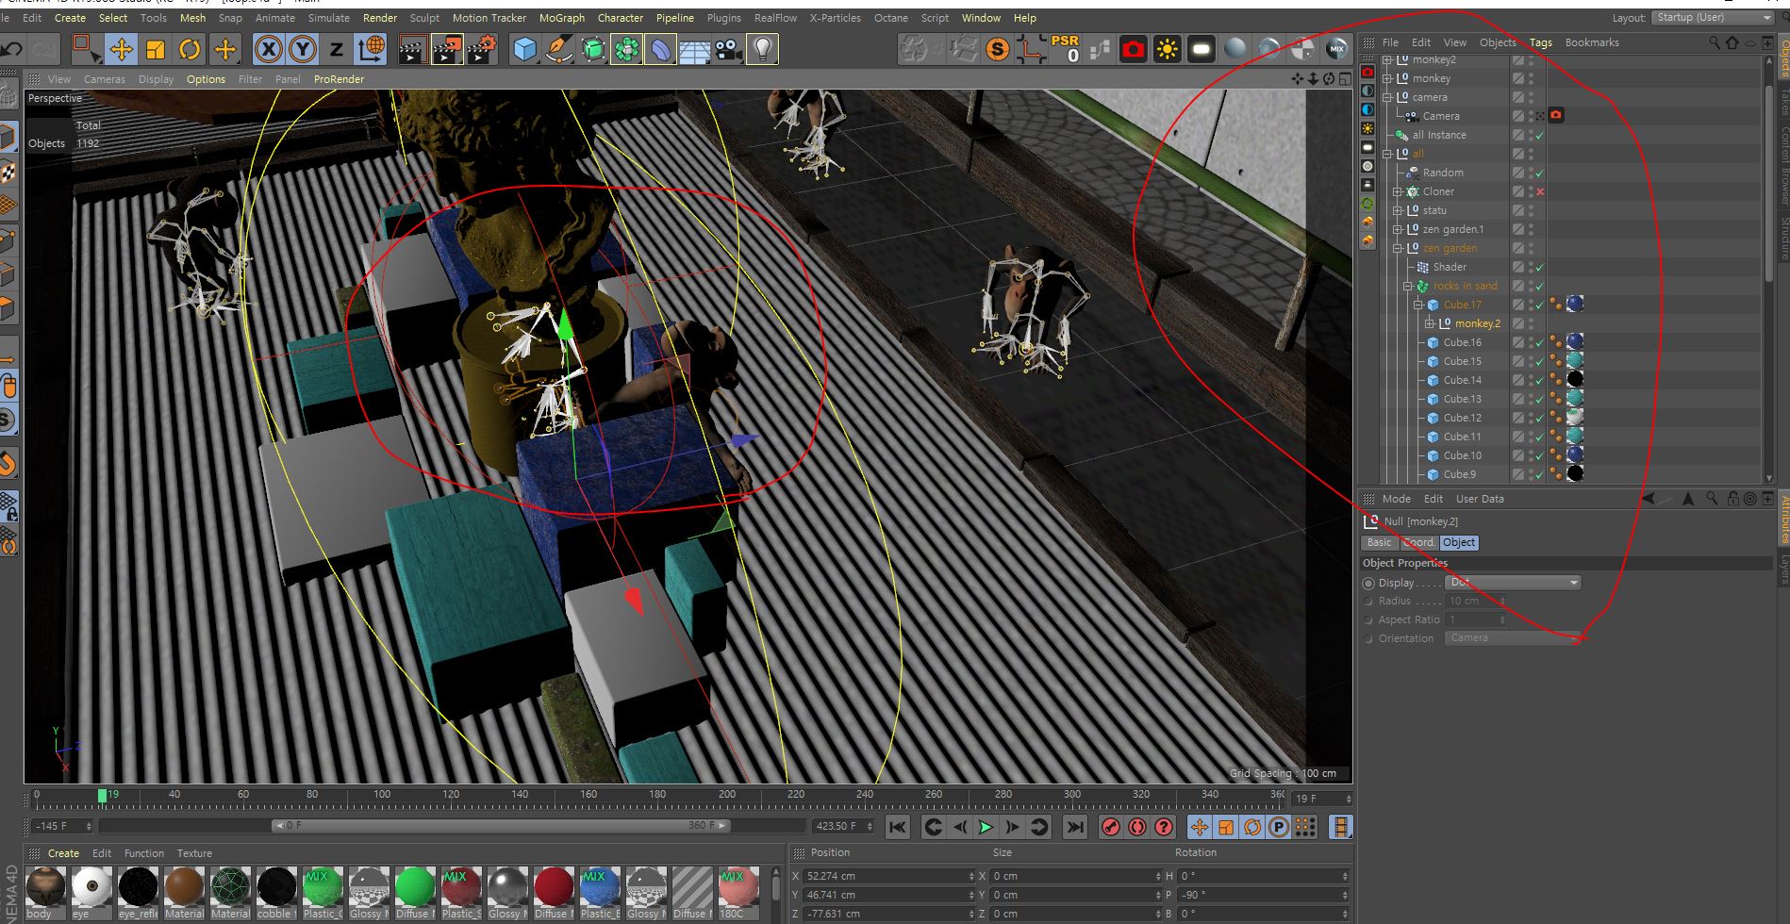Image resolution: width=1790 pixels, height=924 pixels.
Task: Click frame 19 marker on timeline
Action: pos(103,795)
